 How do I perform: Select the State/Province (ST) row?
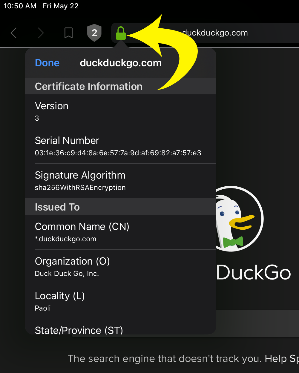(x=121, y=327)
